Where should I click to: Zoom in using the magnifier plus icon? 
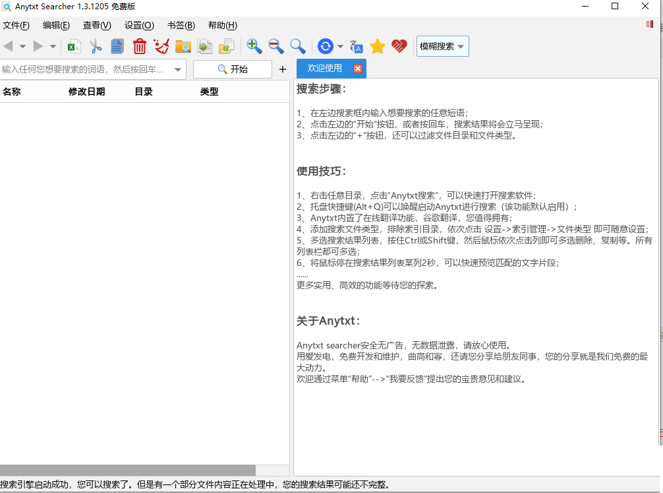(254, 46)
